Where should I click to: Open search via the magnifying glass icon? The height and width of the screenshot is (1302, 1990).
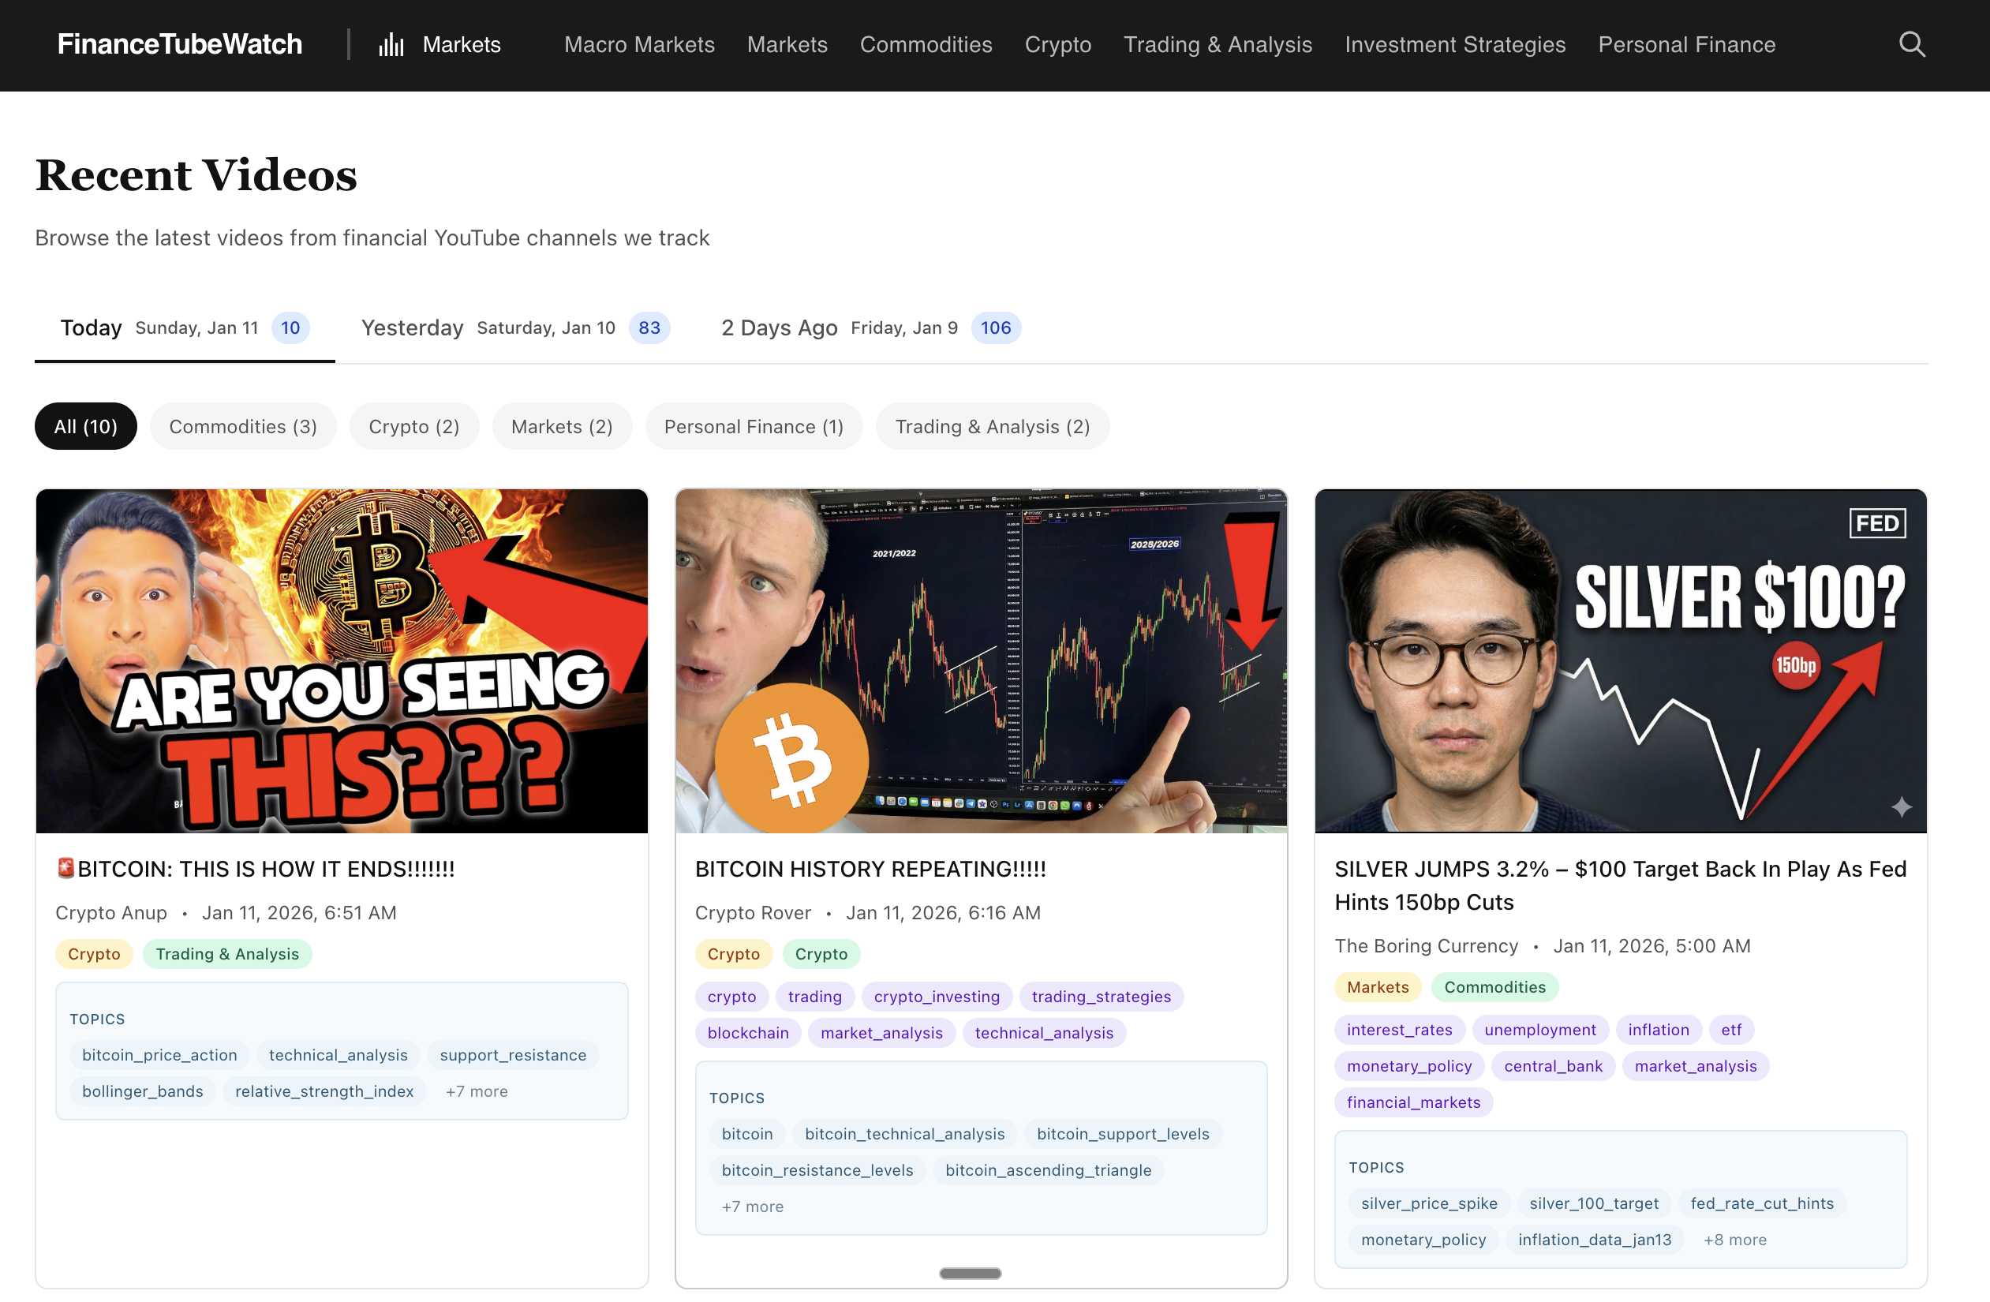coord(1911,44)
